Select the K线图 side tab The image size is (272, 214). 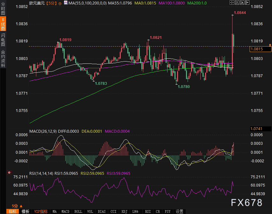(3, 24)
